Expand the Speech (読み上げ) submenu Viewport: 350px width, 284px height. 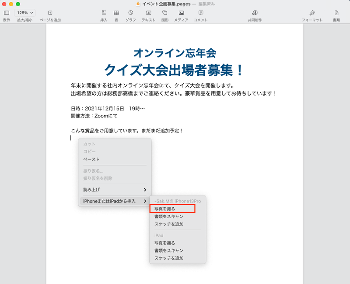pos(115,190)
